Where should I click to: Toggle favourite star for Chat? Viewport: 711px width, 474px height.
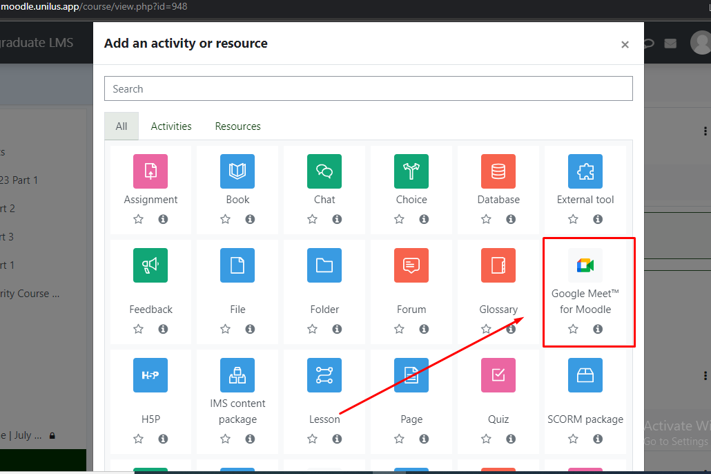coord(313,219)
